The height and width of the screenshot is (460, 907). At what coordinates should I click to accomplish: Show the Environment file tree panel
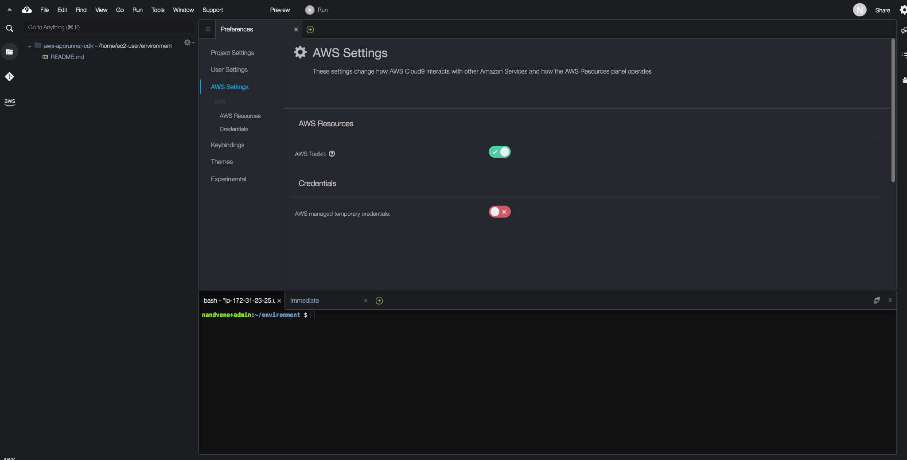pyautogui.click(x=9, y=52)
